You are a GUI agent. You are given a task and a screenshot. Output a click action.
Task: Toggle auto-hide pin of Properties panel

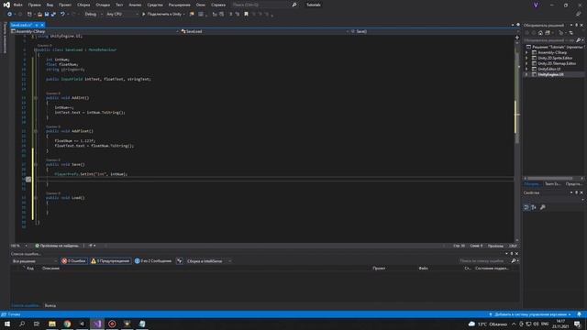(x=576, y=192)
